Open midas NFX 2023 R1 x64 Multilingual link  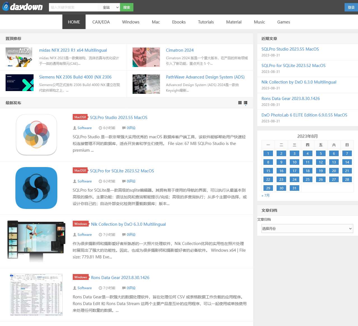pyautogui.click(x=73, y=50)
